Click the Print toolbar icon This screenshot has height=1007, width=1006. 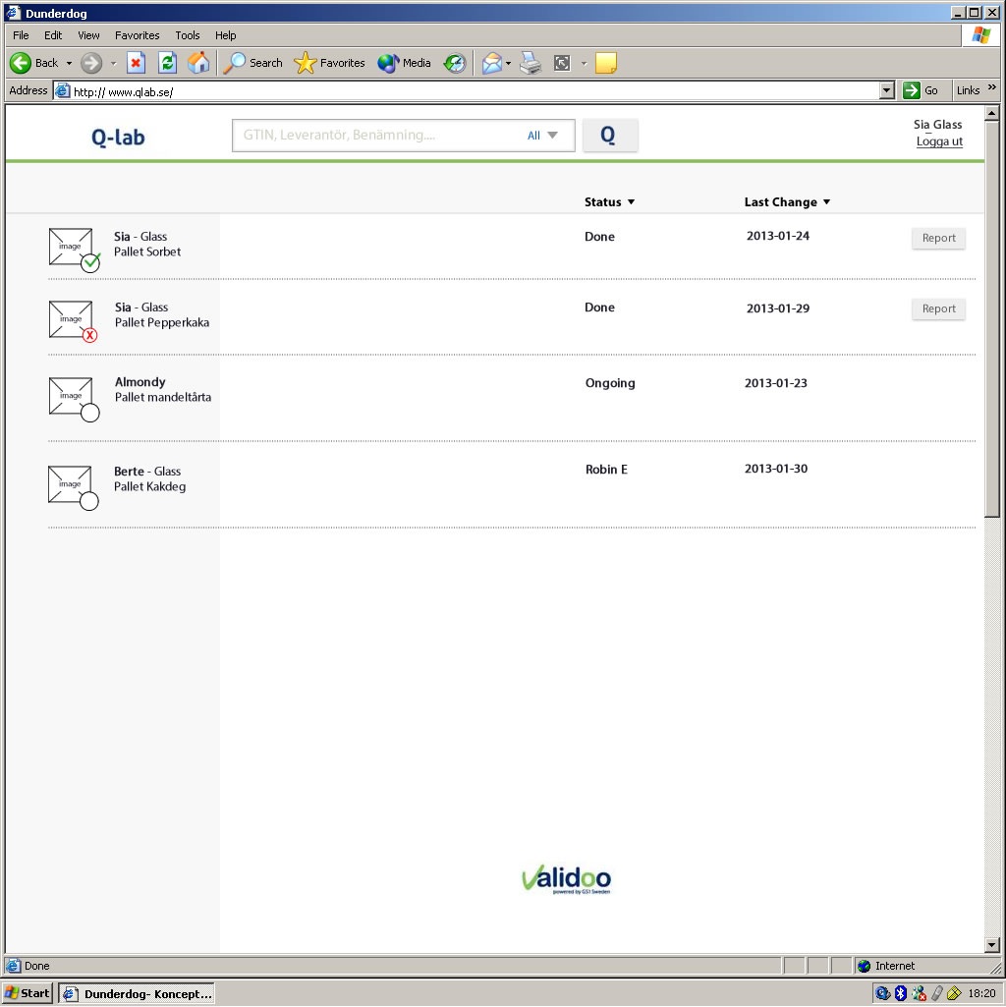[x=531, y=63]
